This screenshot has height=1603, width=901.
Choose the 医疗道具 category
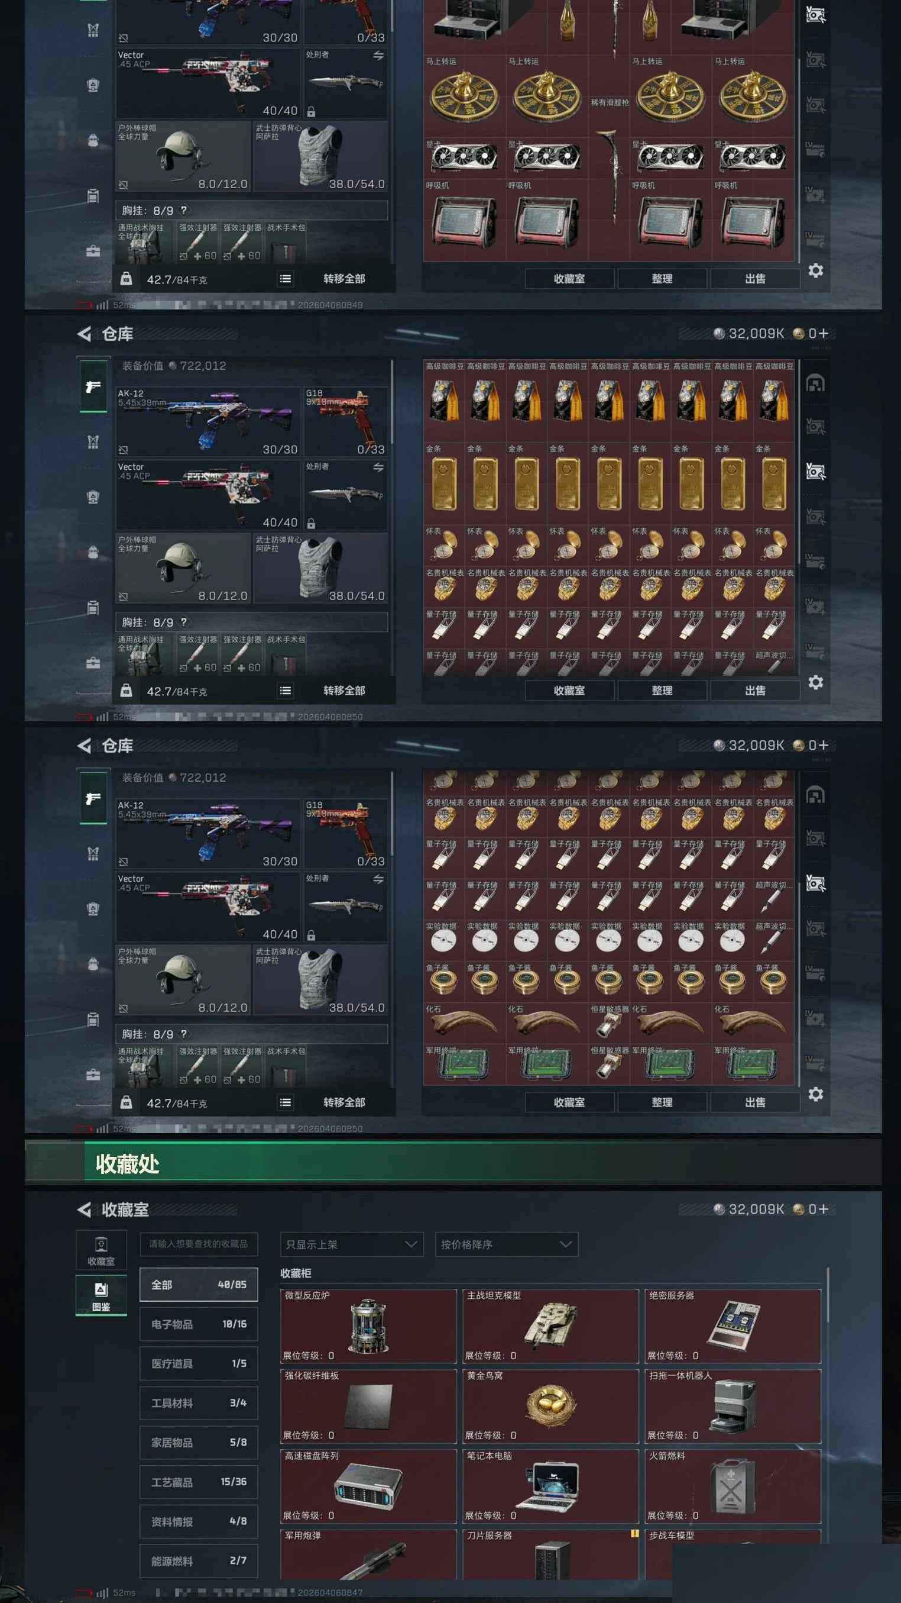point(199,1363)
